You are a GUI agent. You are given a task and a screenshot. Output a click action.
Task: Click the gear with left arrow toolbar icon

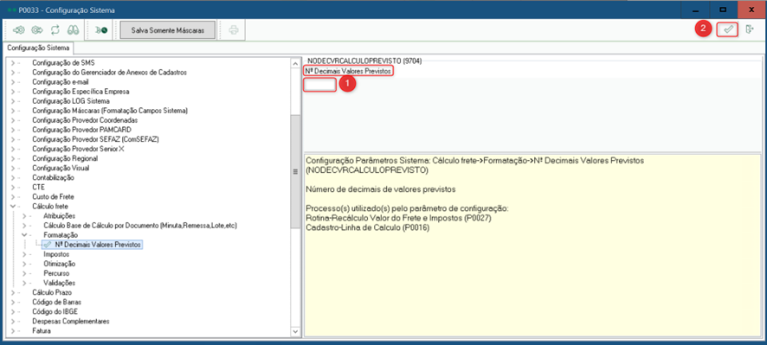coord(18,30)
